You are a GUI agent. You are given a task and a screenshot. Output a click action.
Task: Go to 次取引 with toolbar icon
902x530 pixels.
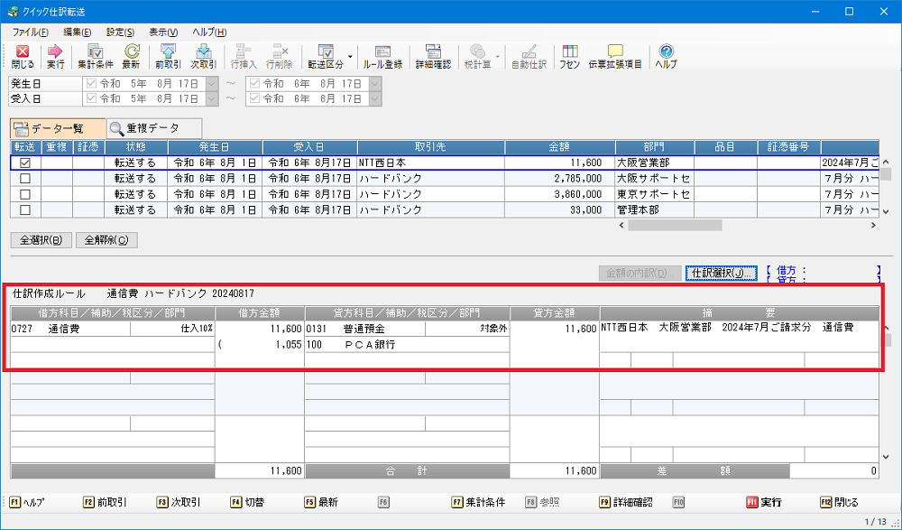click(x=204, y=57)
